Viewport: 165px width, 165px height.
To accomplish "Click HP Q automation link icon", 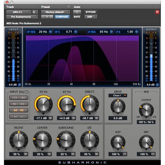I will (76, 32).
